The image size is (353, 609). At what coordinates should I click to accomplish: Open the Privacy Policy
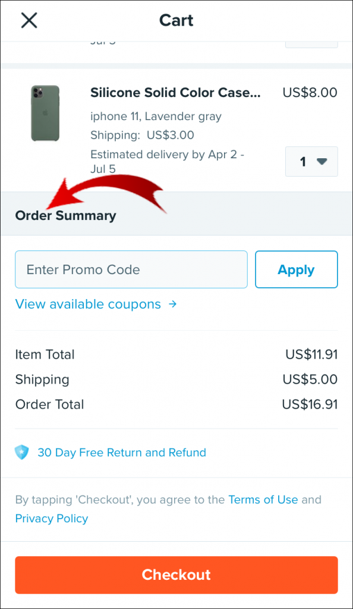tap(51, 519)
